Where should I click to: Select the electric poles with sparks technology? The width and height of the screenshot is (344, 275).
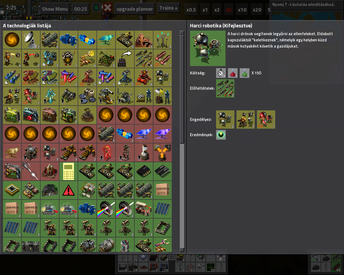[163, 40]
